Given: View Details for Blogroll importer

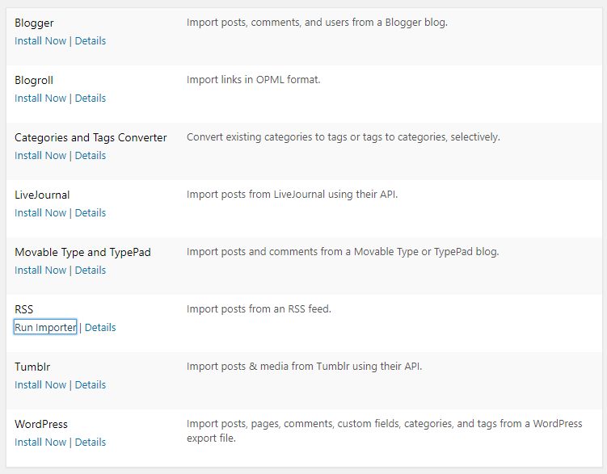Looking at the screenshot, I should pos(90,99).
